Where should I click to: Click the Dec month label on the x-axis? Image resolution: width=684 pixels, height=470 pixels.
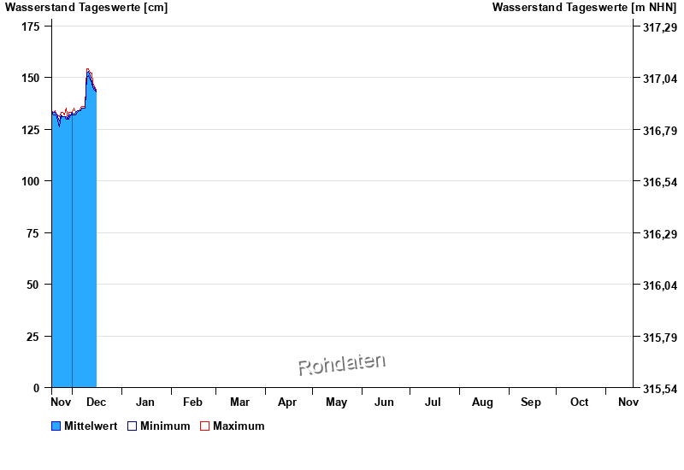pyautogui.click(x=97, y=402)
